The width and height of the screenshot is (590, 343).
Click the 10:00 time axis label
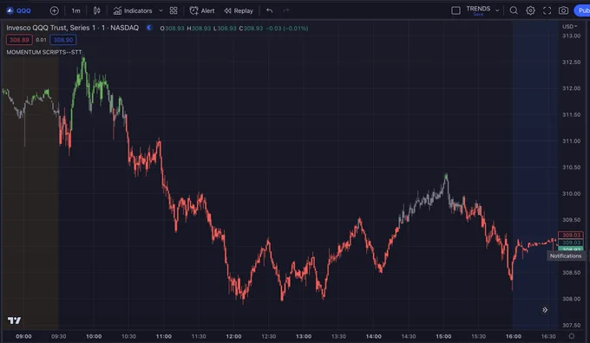pos(94,336)
